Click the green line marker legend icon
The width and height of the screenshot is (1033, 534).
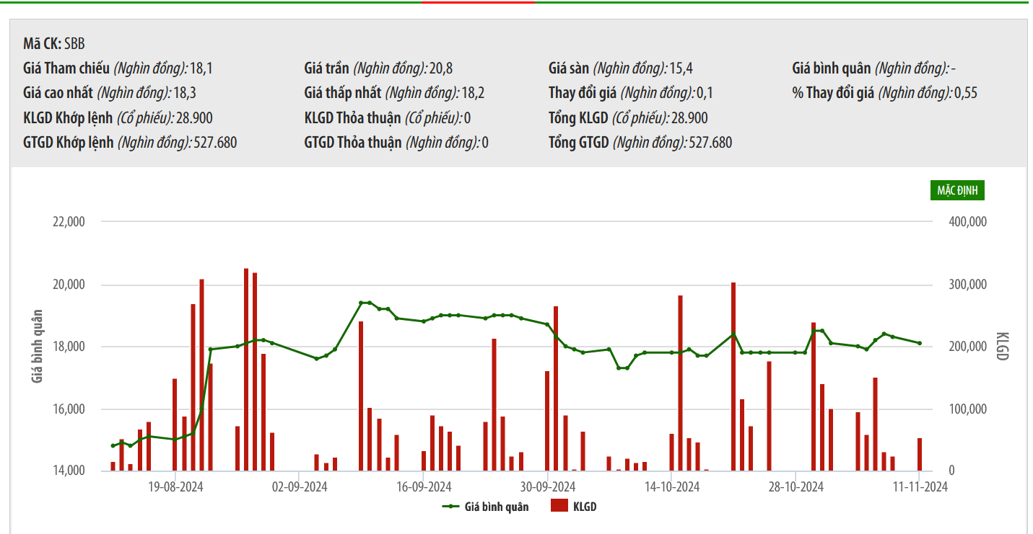450,507
